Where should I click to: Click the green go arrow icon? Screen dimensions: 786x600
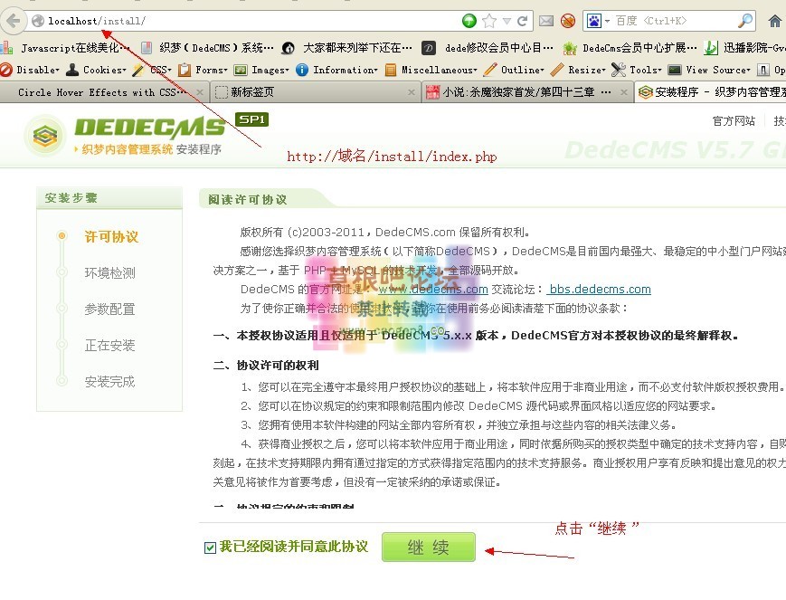pyautogui.click(x=469, y=21)
